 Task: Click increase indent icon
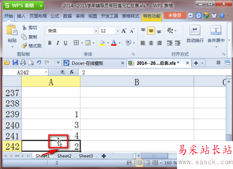[x=178, y=43]
